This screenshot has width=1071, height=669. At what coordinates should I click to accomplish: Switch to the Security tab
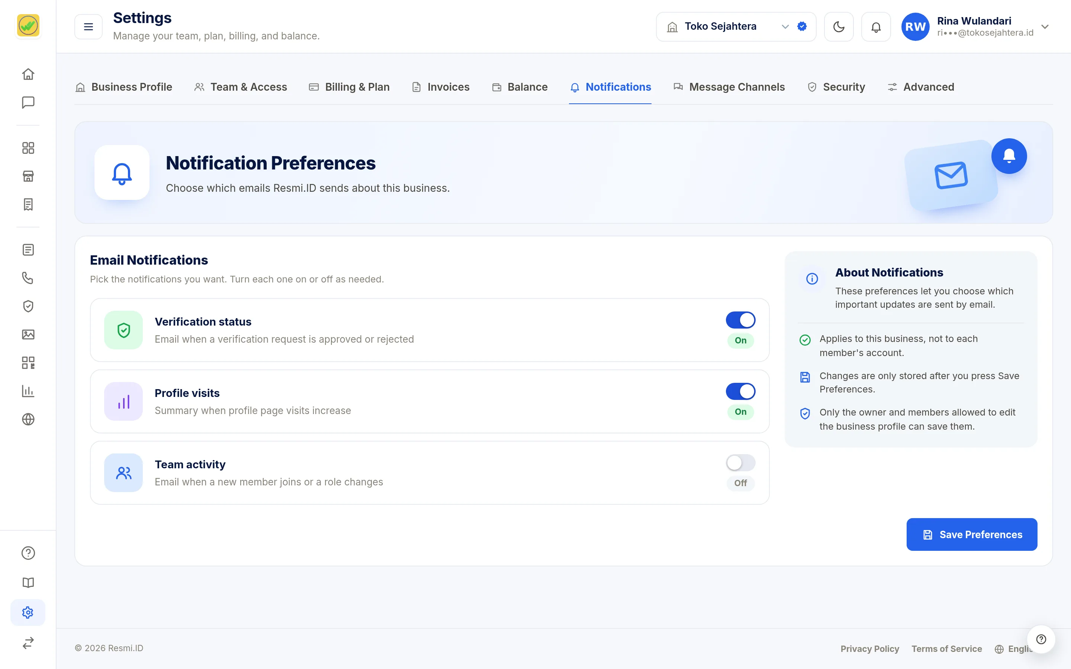click(836, 87)
